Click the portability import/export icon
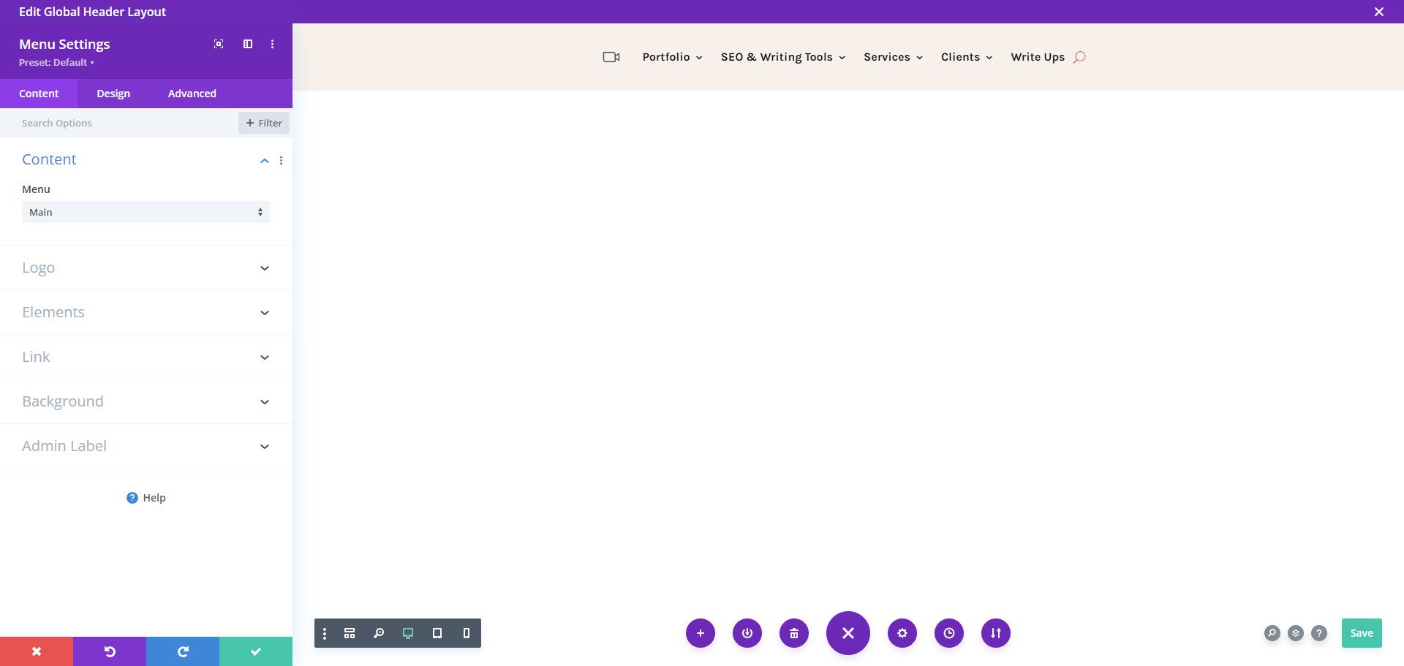This screenshot has width=1404, height=666. [995, 633]
